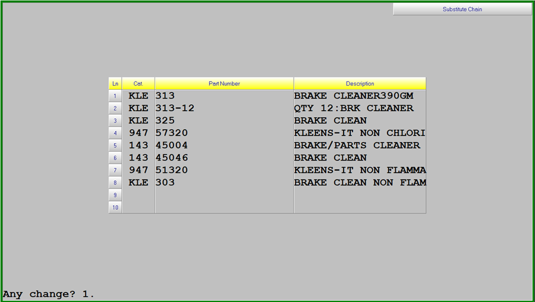
Task: Click part number 313-12
Action: pos(175,108)
